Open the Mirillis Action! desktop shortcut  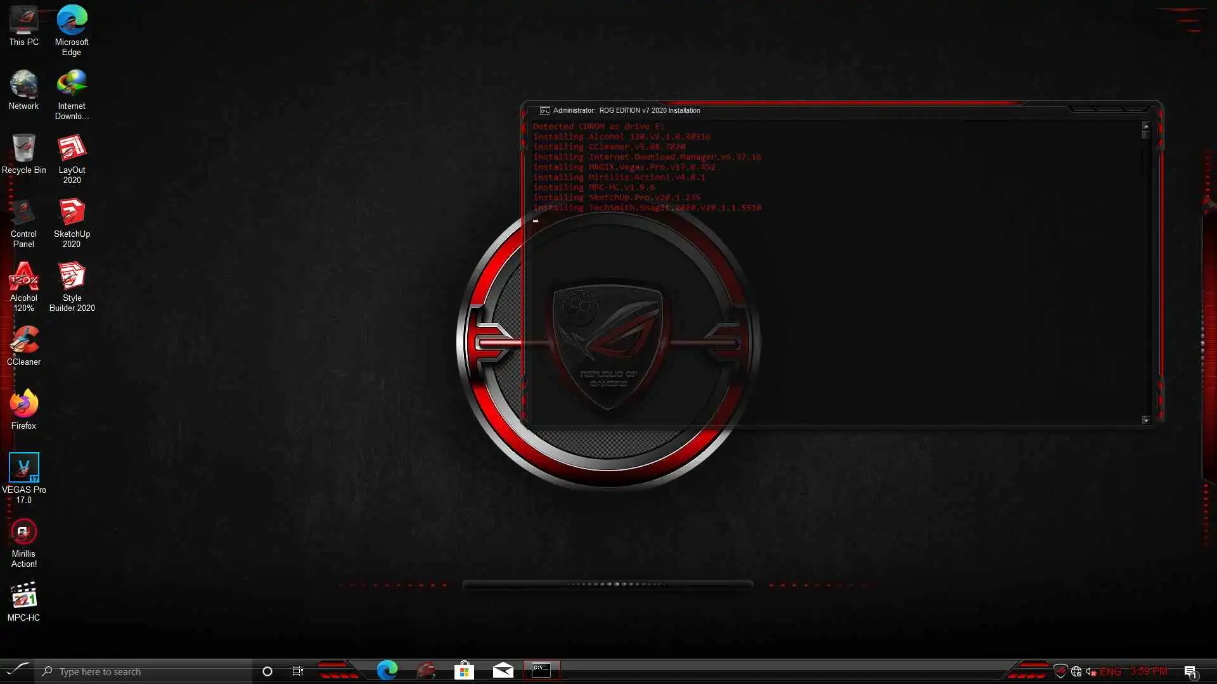[x=23, y=533]
